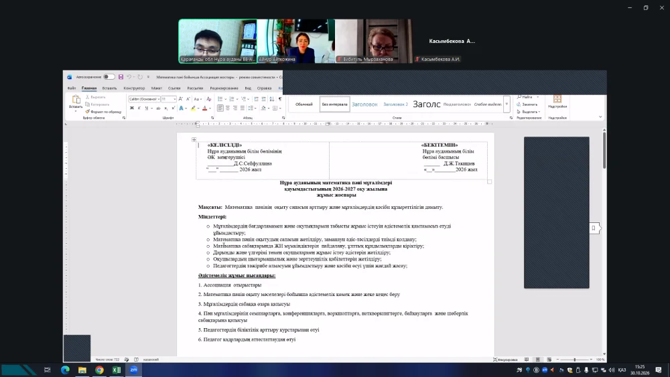Screen dimensions: 670x377
Task: Align text left icon
Action: click(x=220, y=108)
